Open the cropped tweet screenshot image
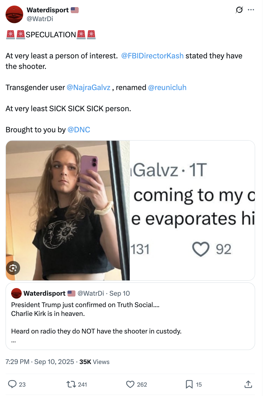Screen dimensions: 263x396 (x=193, y=210)
